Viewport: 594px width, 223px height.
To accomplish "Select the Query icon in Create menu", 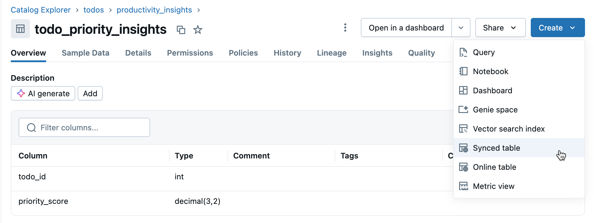I will click(463, 52).
